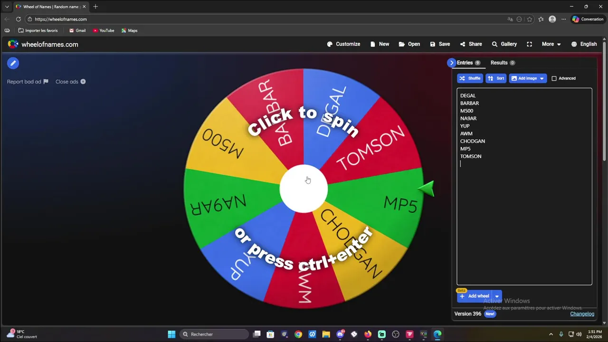
Task: Open browser settings and more menu
Action: pyautogui.click(x=563, y=19)
